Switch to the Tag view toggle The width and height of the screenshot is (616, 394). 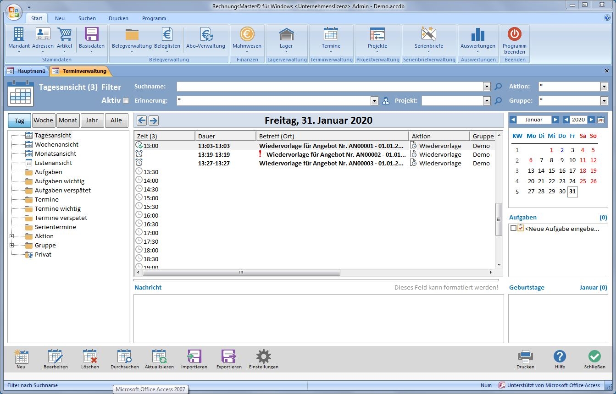tap(19, 120)
